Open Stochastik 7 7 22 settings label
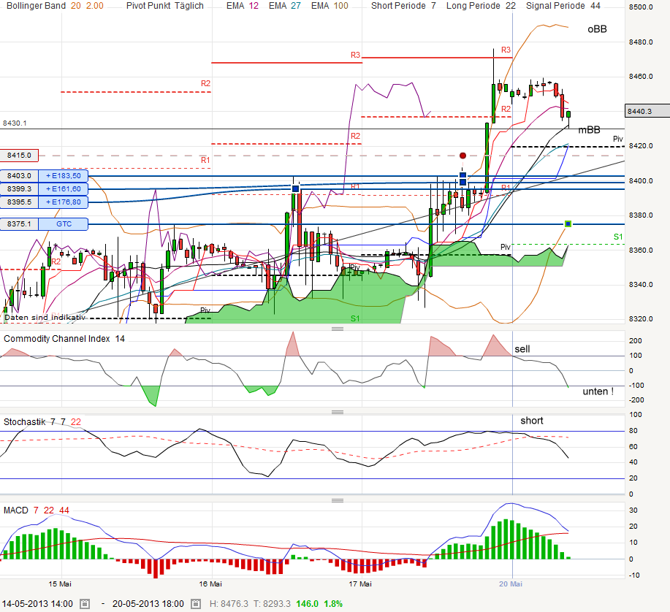670x612 pixels. [x=42, y=422]
